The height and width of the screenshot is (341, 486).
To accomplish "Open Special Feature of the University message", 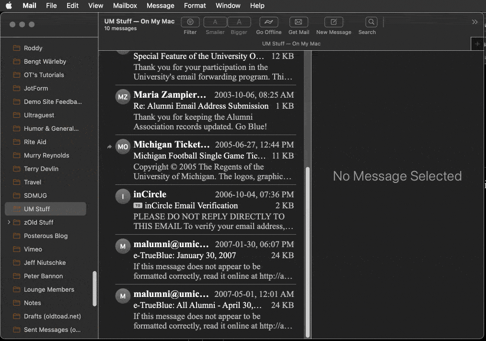I will [x=206, y=68].
